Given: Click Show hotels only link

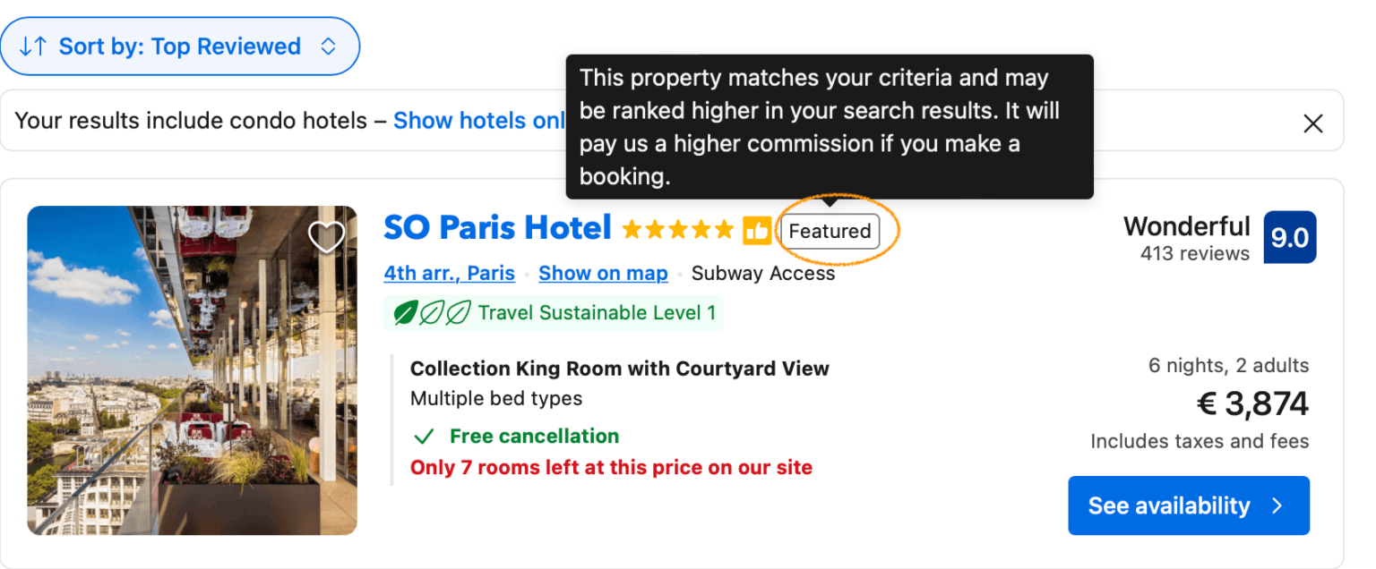Looking at the screenshot, I should [x=479, y=121].
